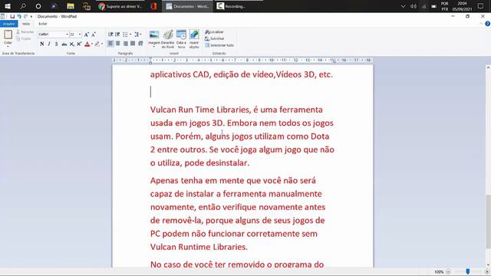The image size is (491, 276).
Task: Click the zoom in plus button at bottom right
Action: tap(487, 272)
